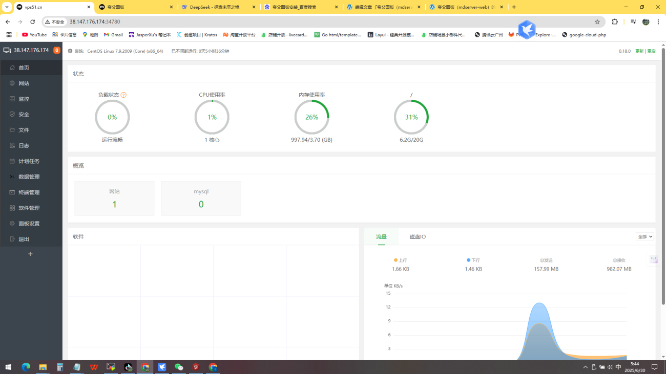The height and width of the screenshot is (374, 666).
Task: Switch to the 编辑文章 browser tab
Action: point(384,7)
